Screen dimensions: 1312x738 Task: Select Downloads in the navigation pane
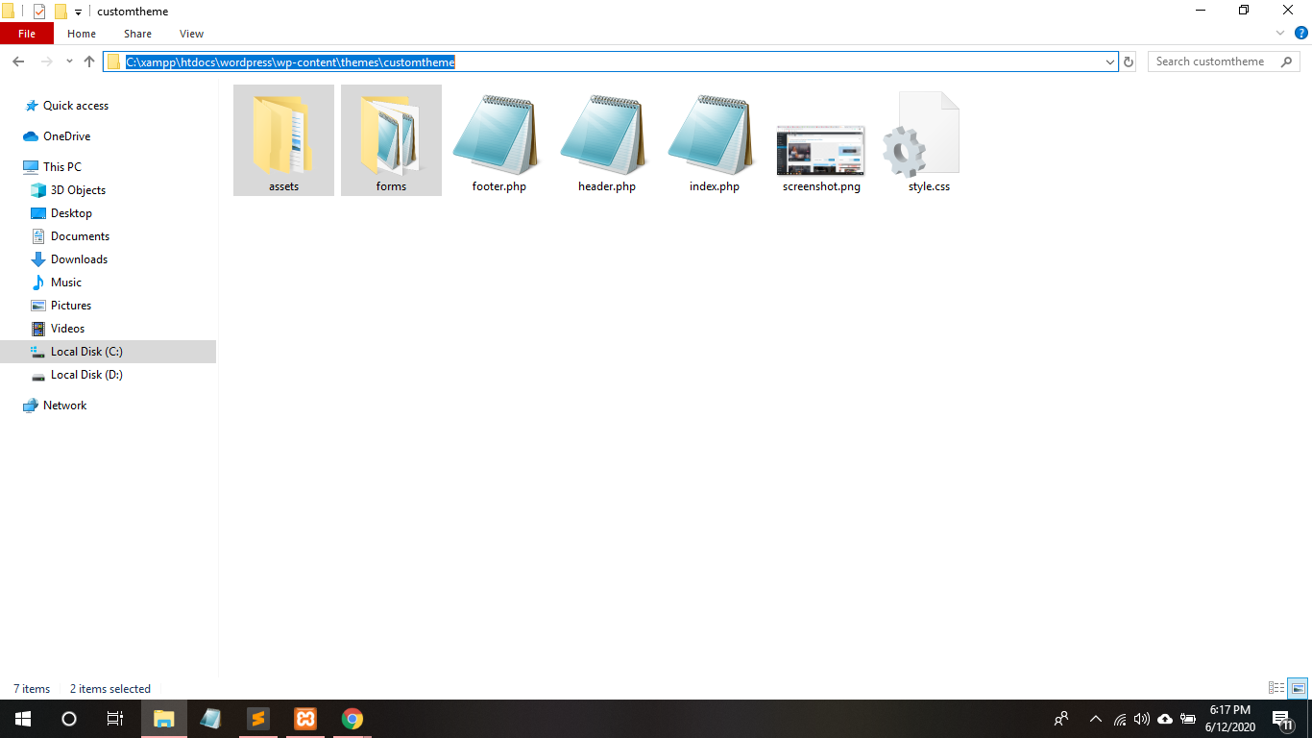[79, 259]
